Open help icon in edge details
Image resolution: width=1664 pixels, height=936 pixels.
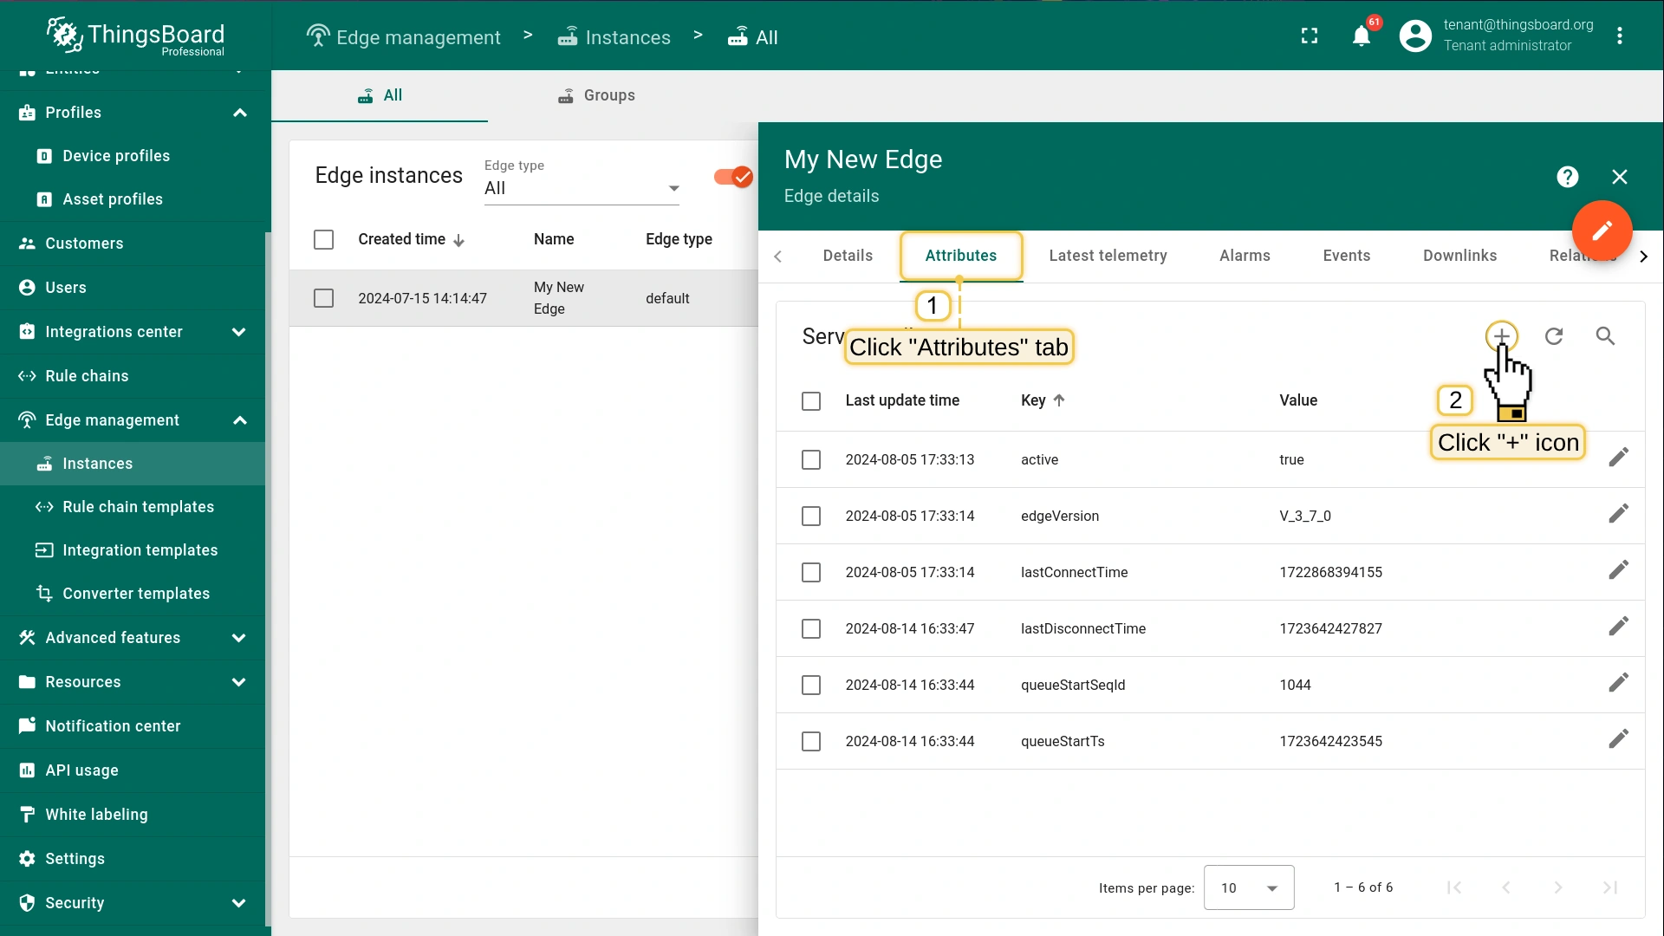click(1567, 177)
